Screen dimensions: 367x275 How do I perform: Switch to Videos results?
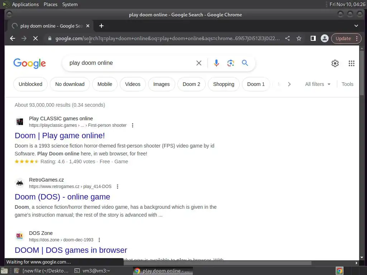(133, 84)
